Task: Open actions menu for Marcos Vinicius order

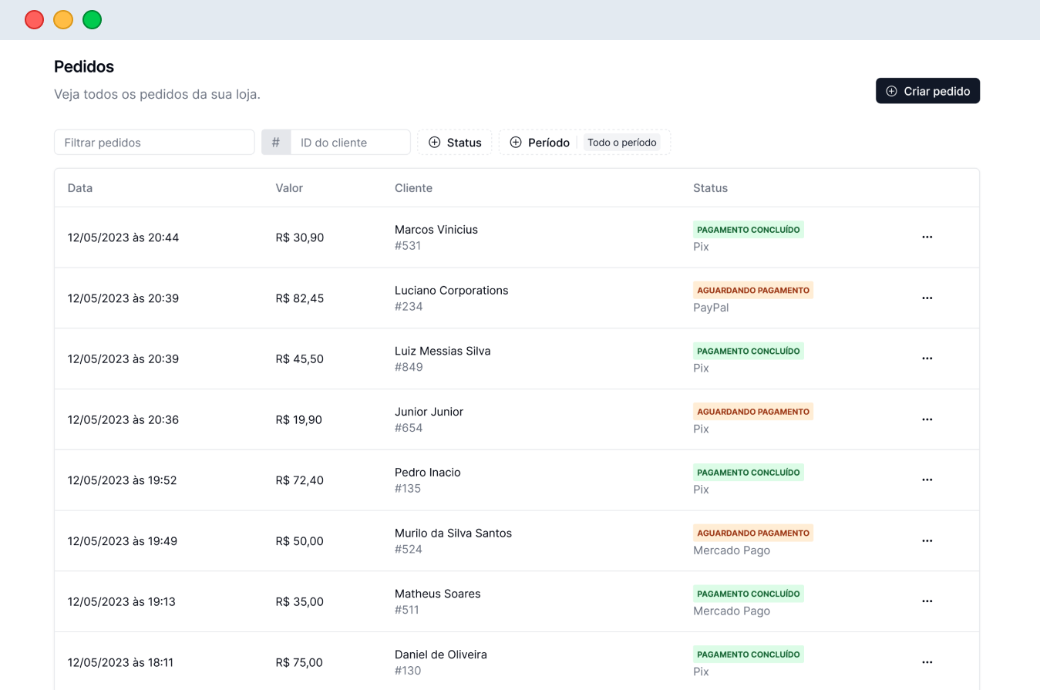Action: (x=927, y=237)
